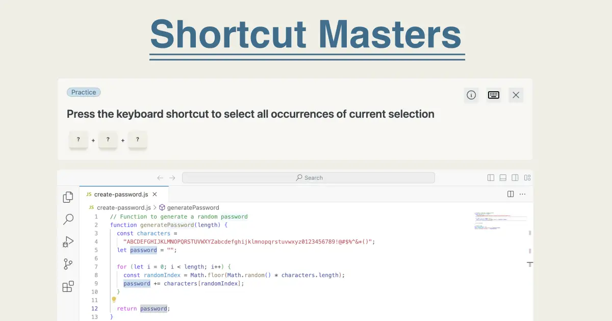Open the Explorer view in the sidebar
Viewport: 612px width, 321px height.
point(68,197)
